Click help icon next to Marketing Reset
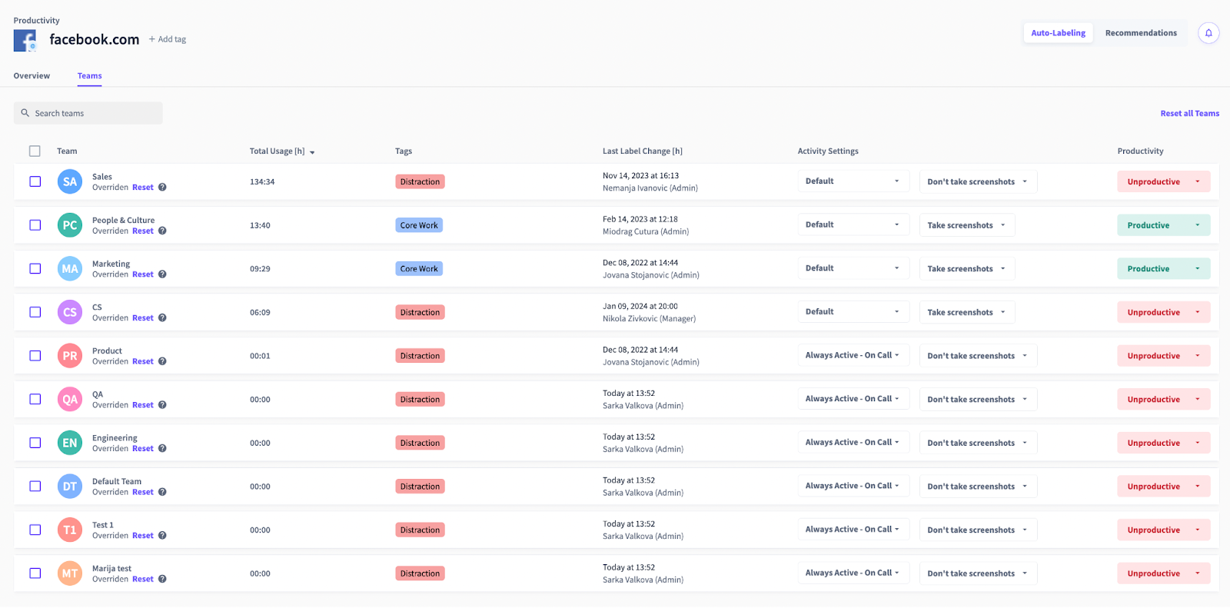This screenshot has height=608, width=1230. tap(162, 274)
